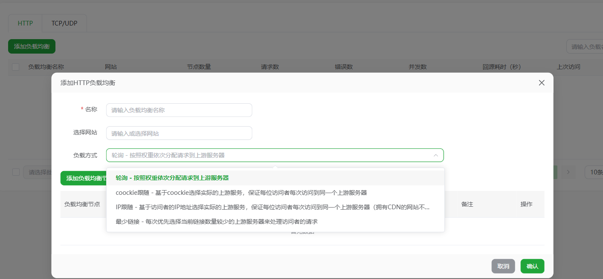Image resolution: width=603 pixels, height=279 pixels.
Task: Click the 请输入负载名称 search field
Action: pyautogui.click(x=589, y=46)
